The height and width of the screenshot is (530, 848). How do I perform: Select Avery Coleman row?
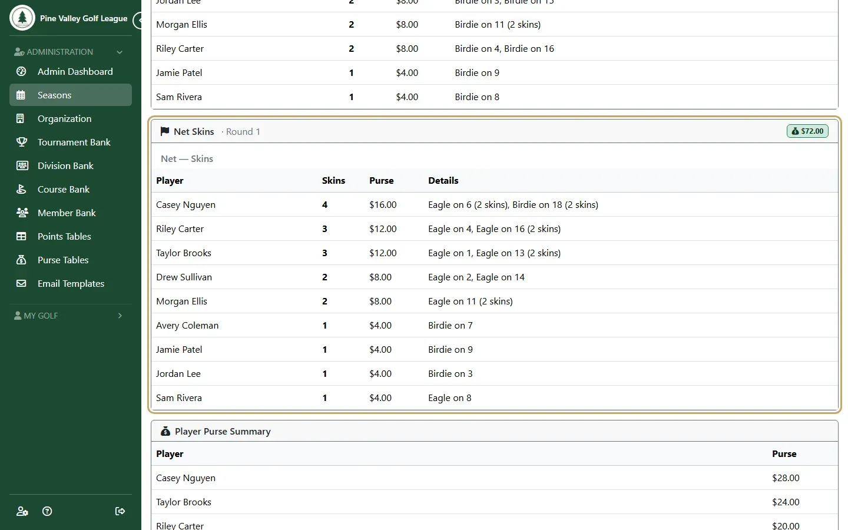(495, 325)
